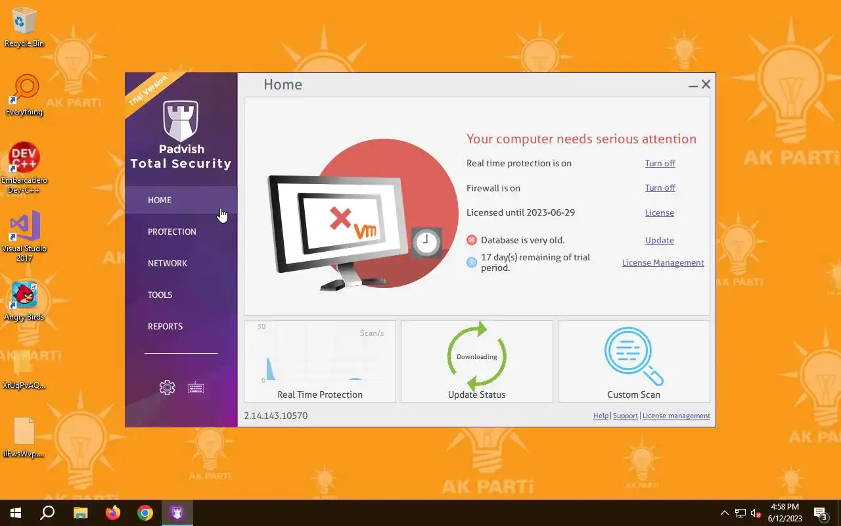Minimize the Padvish window
The width and height of the screenshot is (841, 526).
click(693, 85)
